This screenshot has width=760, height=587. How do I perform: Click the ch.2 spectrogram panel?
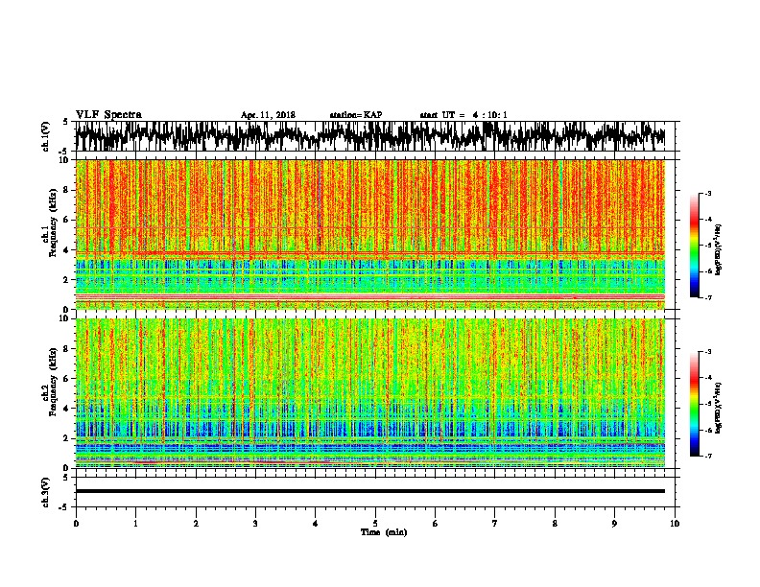click(370, 393)
